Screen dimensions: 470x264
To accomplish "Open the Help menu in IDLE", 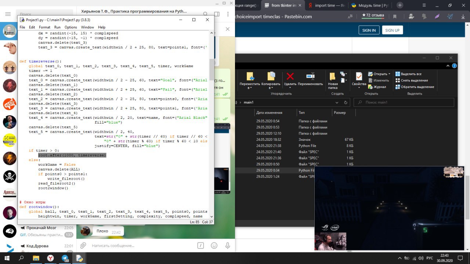I will [x=102, y=27].
